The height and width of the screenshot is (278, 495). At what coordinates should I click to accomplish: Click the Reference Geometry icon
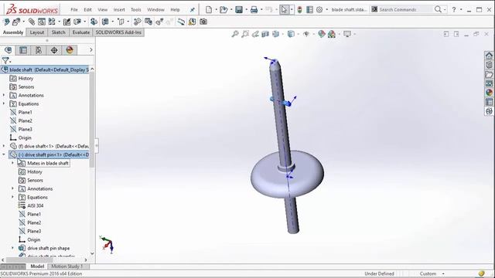pyautogui.click(x=121, y=22)
